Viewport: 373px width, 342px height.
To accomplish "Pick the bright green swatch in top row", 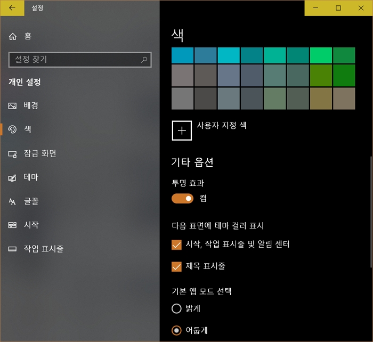I will 321,55.
